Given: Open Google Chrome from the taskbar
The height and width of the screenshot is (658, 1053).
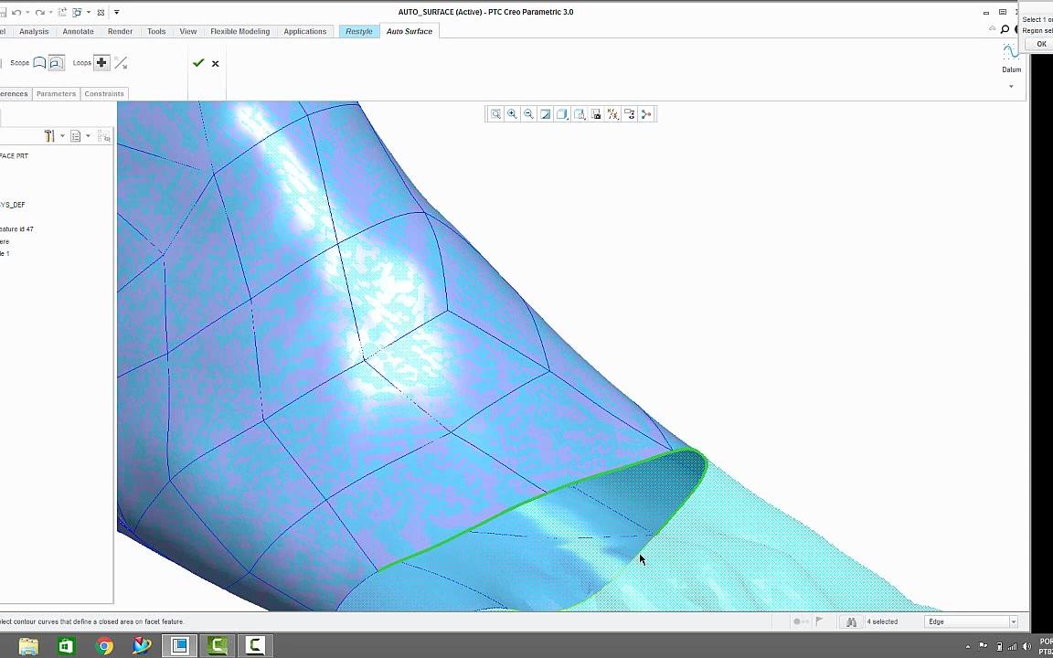Looking at the screenshot, I should (x=104, y=646).
